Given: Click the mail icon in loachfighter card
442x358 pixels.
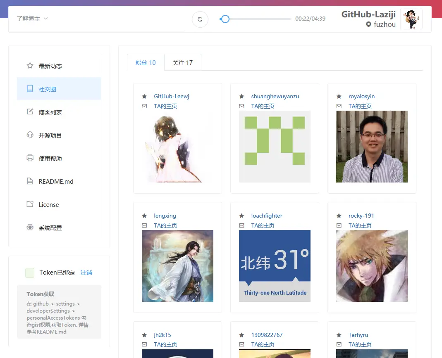Looking at the screenshot, I should coord(241,225).
